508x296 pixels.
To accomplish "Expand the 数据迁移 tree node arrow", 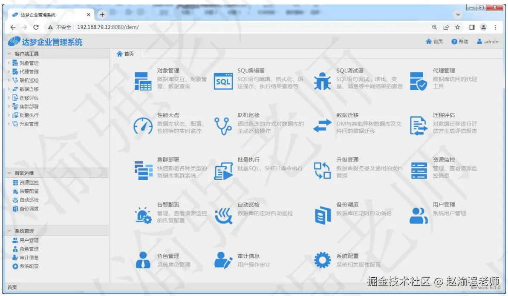I will click(9, 89).
